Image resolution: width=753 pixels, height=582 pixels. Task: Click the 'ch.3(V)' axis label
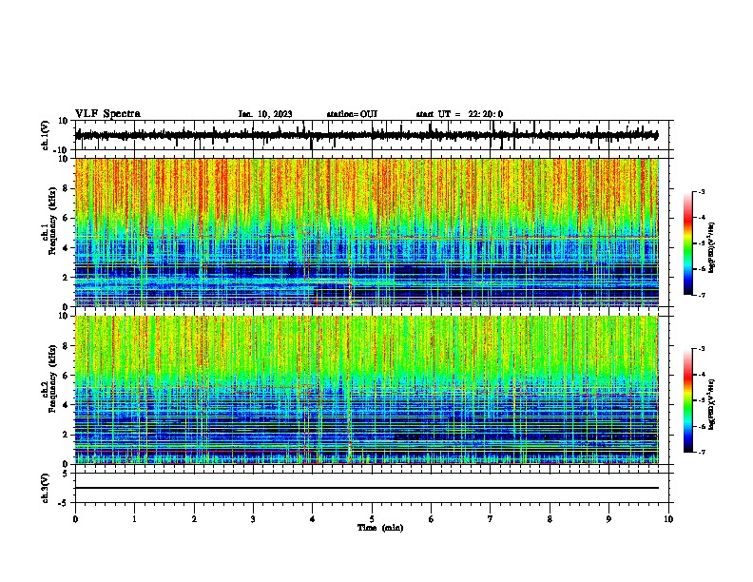pyautogui.click(x=46, y=488)
